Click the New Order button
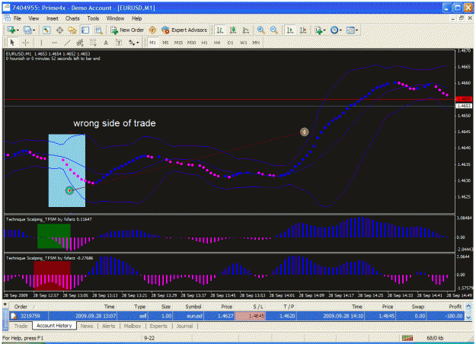476x344 pixels. [127, 30]
